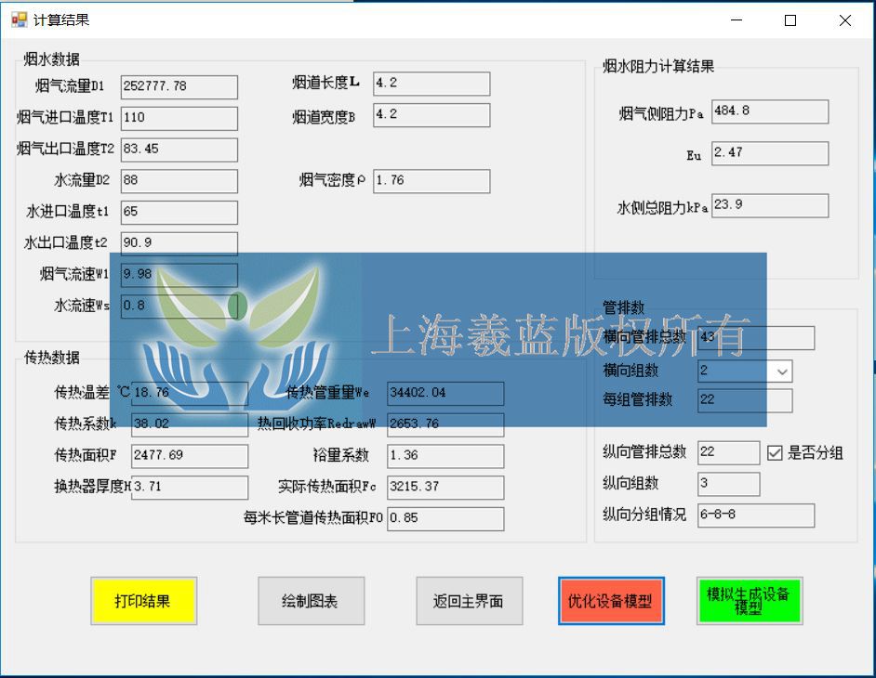Click the 打印结果 yellow button
The width and height of the screenshot is (876, 678).
pos(144,601)
